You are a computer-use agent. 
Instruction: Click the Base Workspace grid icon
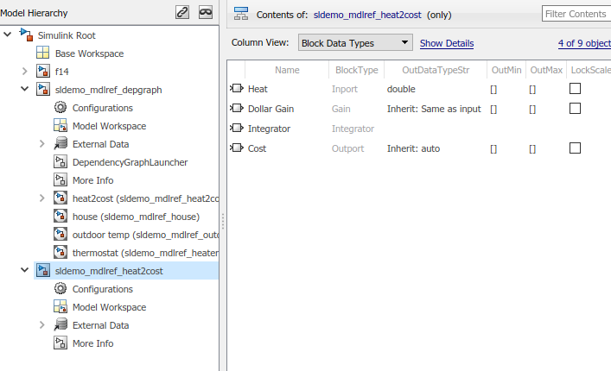click(x=43, y=53)
